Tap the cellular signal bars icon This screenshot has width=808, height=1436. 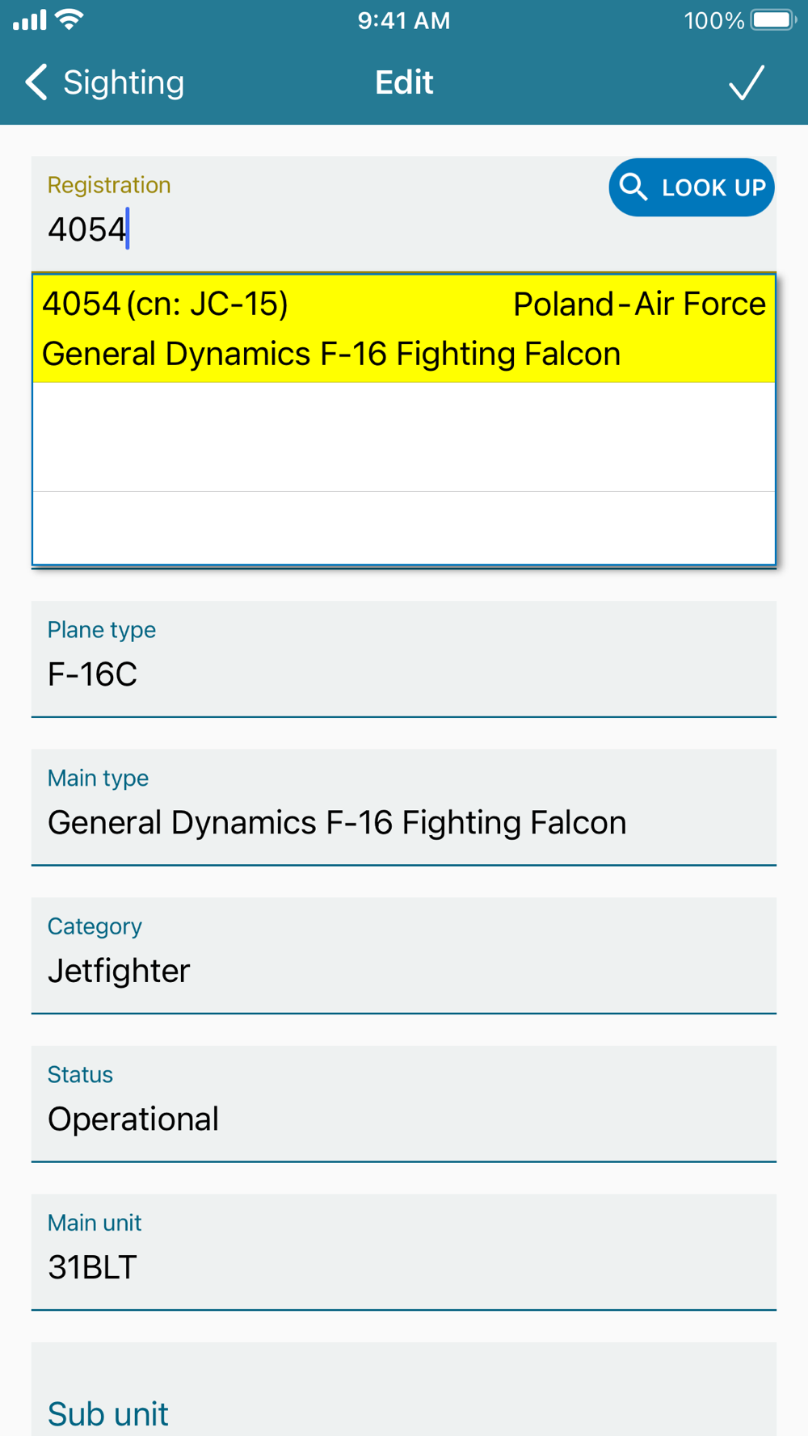pos(30,20)
